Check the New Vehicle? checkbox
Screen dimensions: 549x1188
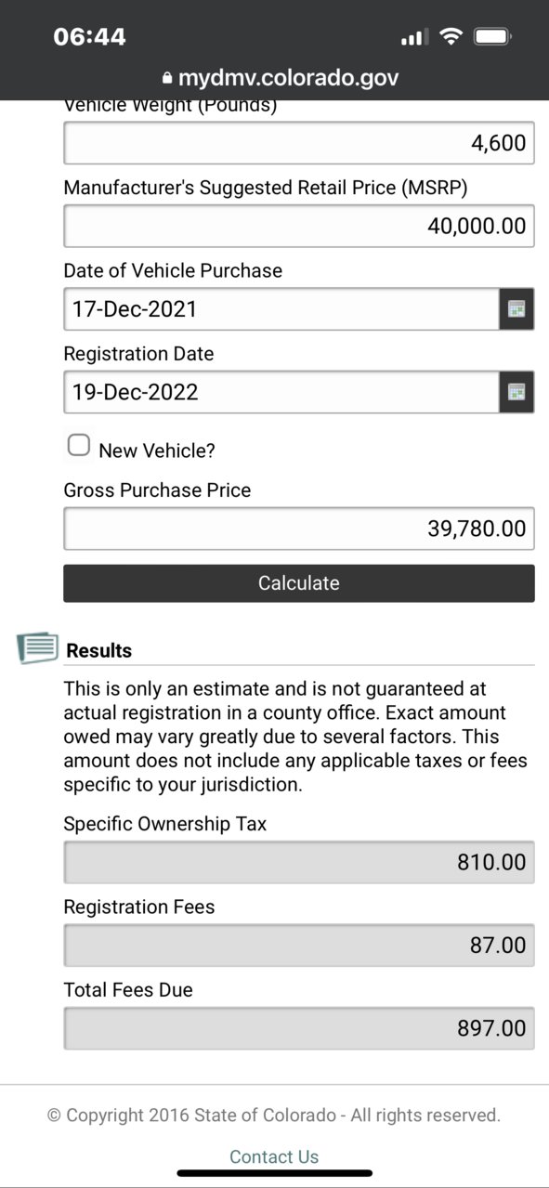pos(80,446)
